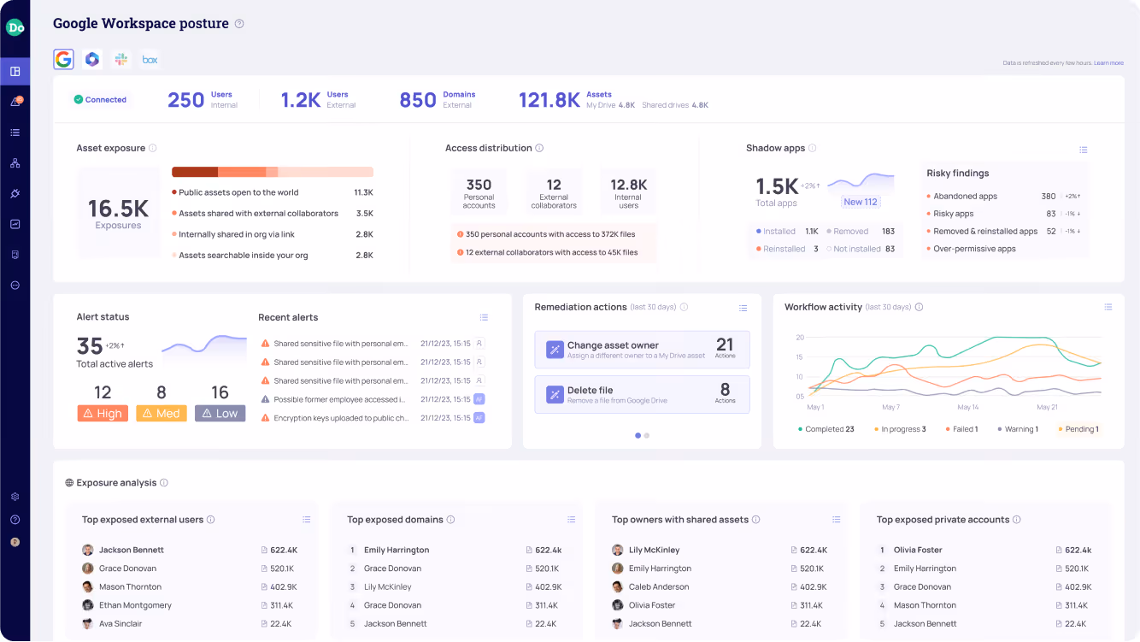This screenshot has height=642, width=1140.
Task: Click the sidebar more (ellipsis) icon
Action: click(x=15, y=285)
